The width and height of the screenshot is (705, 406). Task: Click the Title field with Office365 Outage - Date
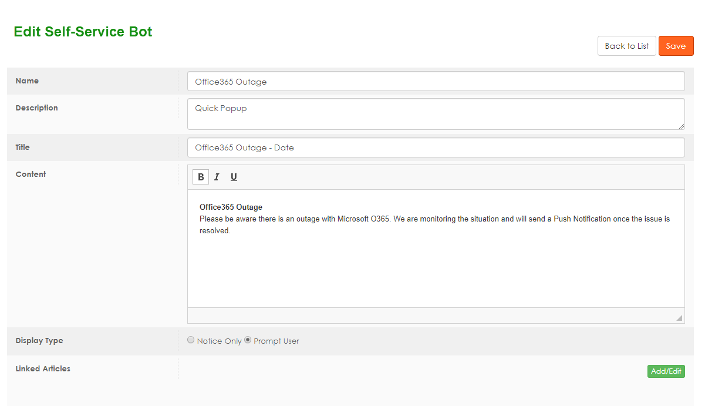point(436,147)
